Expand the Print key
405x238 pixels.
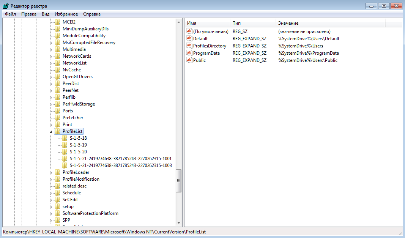coord(51,125)
